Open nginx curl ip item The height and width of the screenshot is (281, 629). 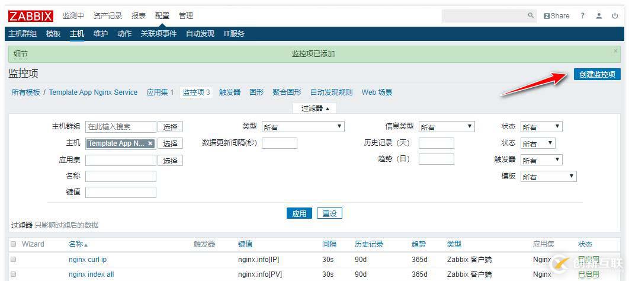click(88, 259)
